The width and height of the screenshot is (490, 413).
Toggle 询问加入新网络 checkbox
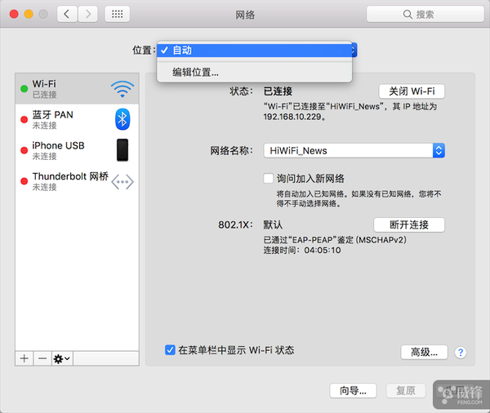click(x=268, y=178)
